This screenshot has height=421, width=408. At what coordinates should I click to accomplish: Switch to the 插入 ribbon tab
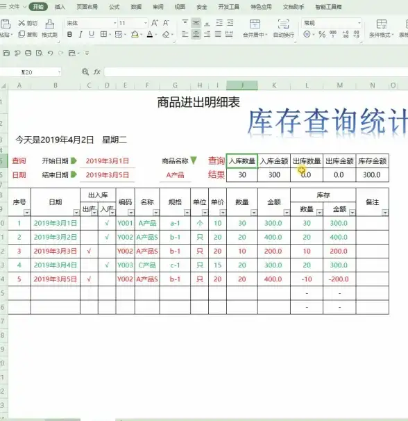(60, 7)
